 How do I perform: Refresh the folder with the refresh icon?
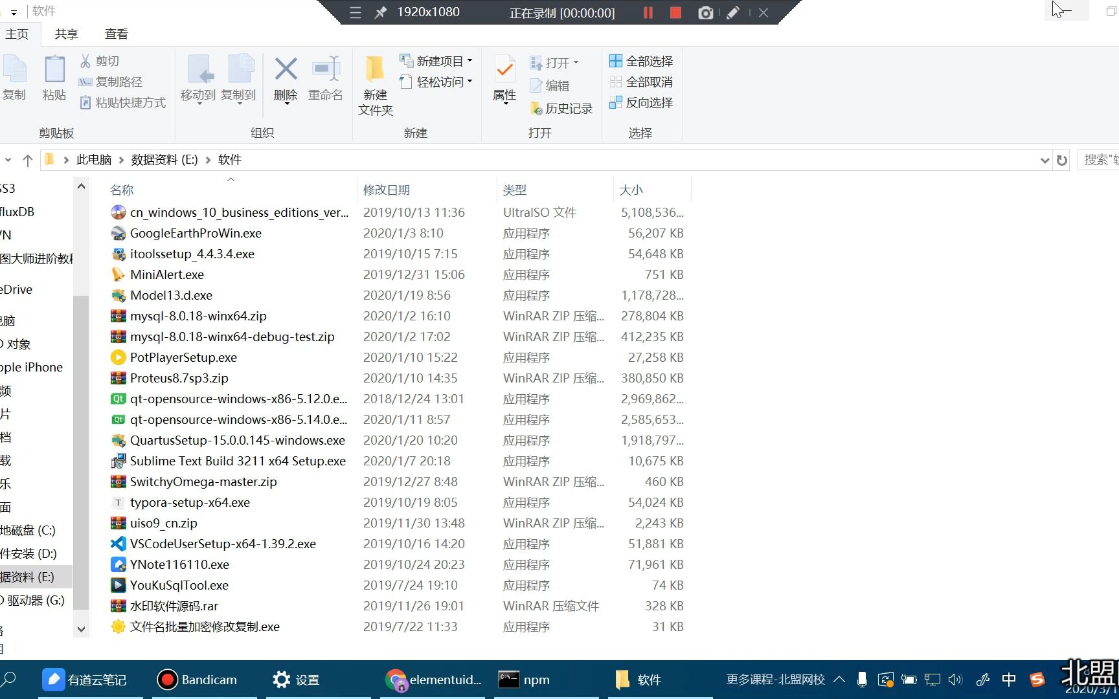coord(1061,160)
